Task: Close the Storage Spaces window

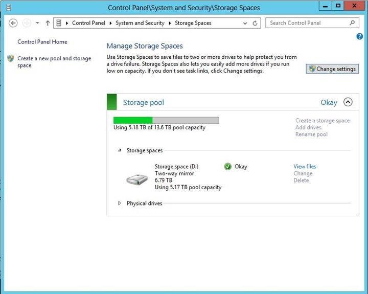Action: click(x=354, y=6)
